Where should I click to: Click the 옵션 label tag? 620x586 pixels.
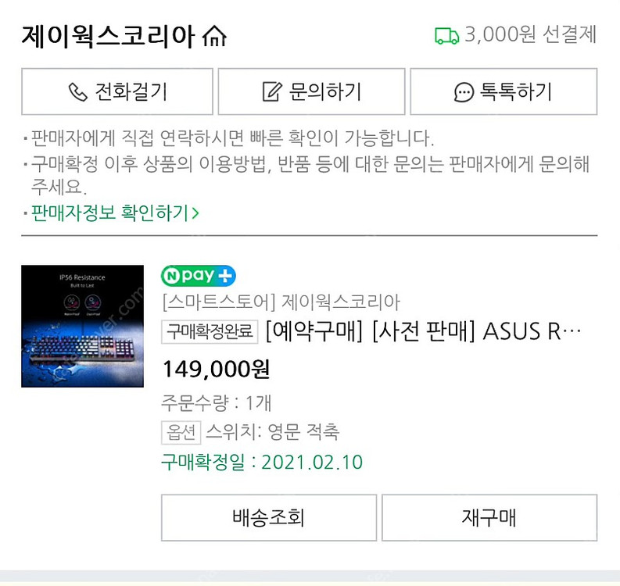tap(181, 431)
